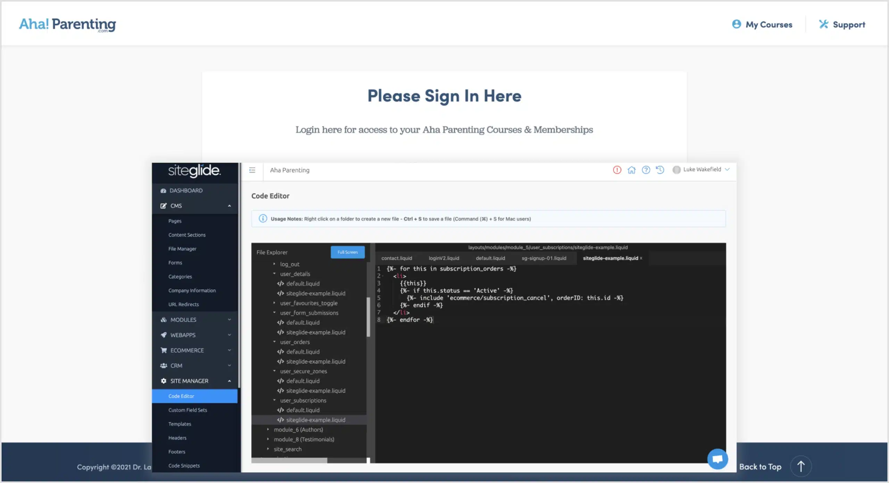Open the chat bubble icon bottom right
Screen dimensions: 889x483
tap(718, 459)
